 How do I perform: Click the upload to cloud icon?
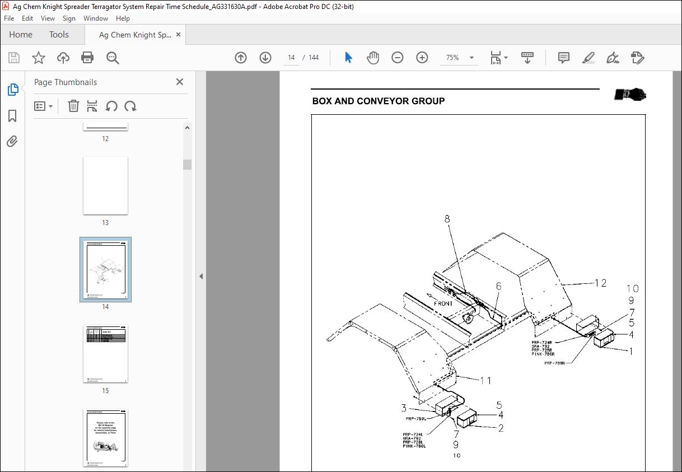click(x=63, y=58)
